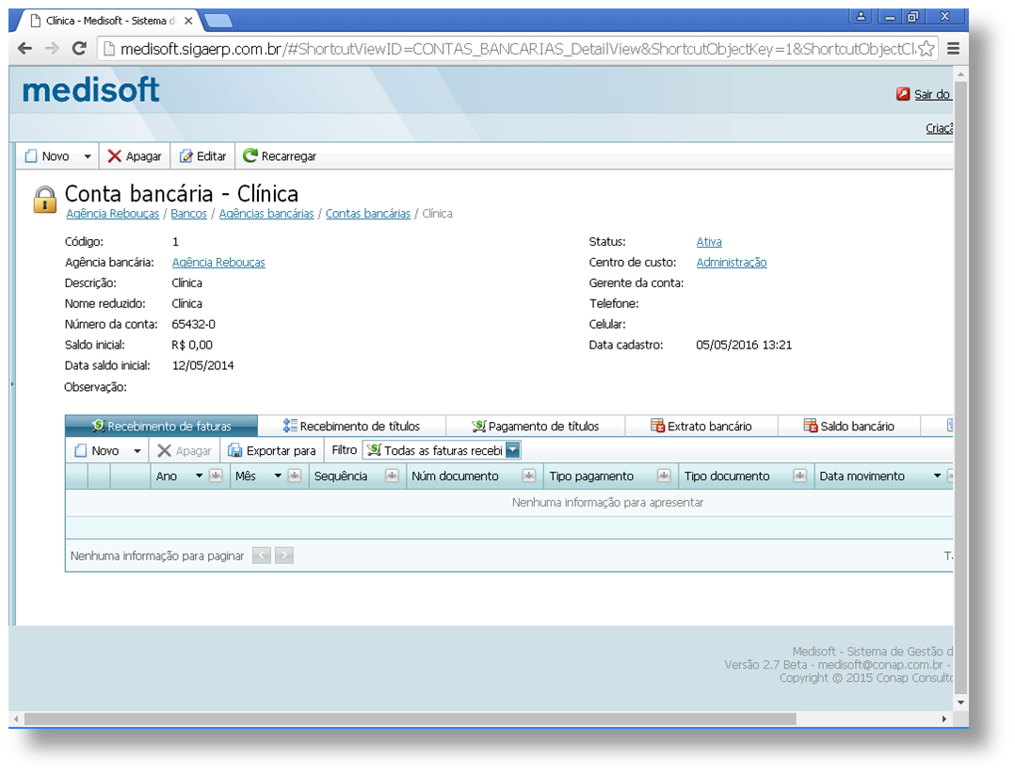Viewport: 1015px width, 775px height.
Task: Close the Clínica browser tab
Action: pyautogui.click(x=188, y=21)
